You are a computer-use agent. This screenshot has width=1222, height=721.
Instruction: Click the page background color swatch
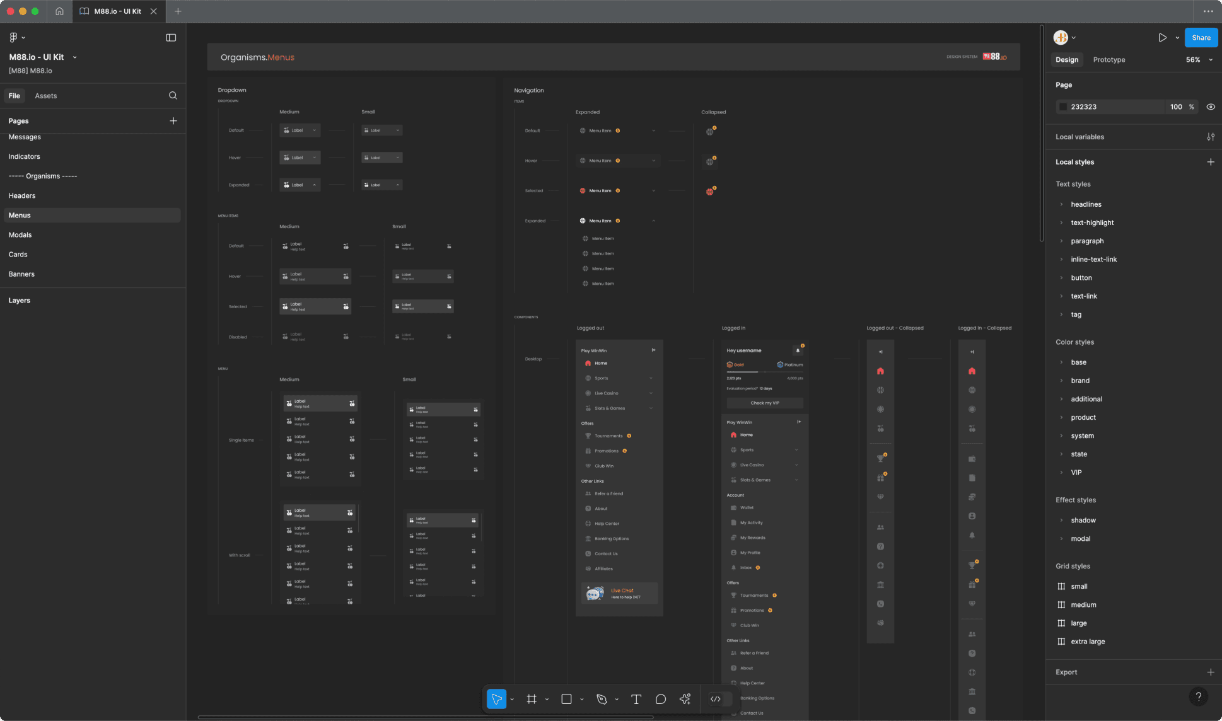point(1064,107)
